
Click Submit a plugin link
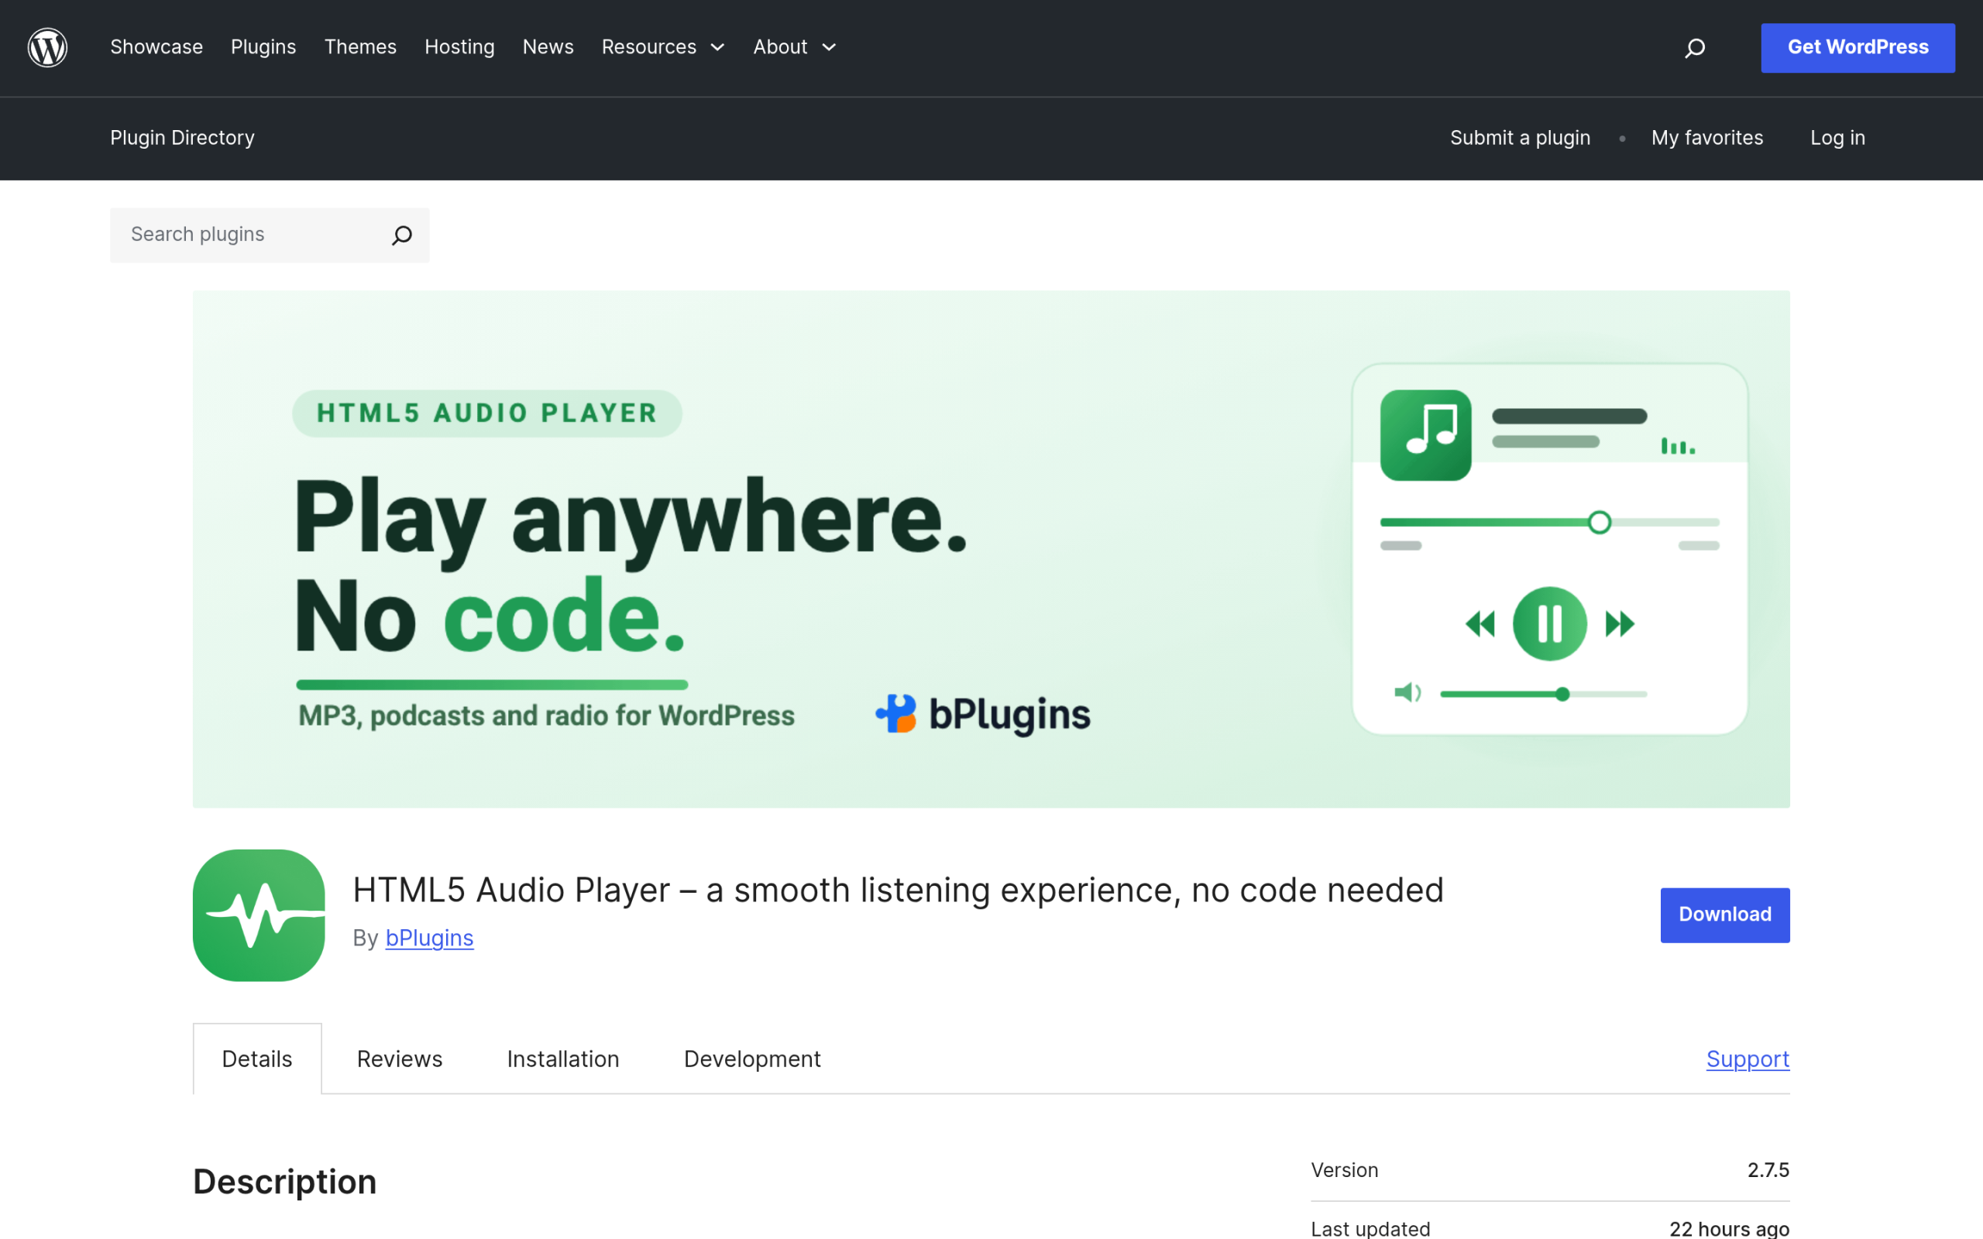coord(1520,138)
